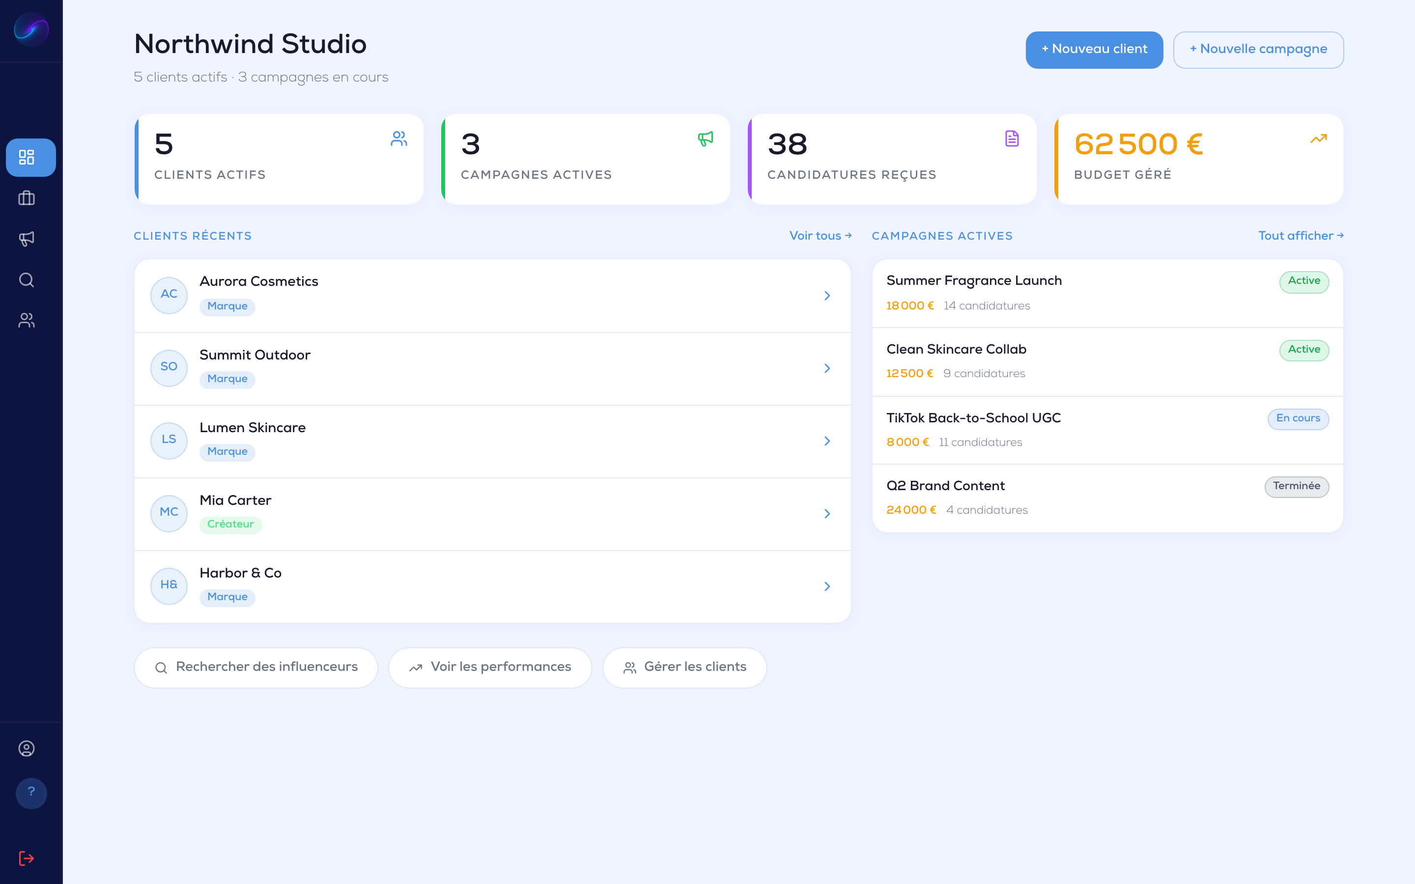The height and width of the screenshot is (884, 1415).
Task: Click the 62 500 € budget géré value
Action: point(1138,144)
